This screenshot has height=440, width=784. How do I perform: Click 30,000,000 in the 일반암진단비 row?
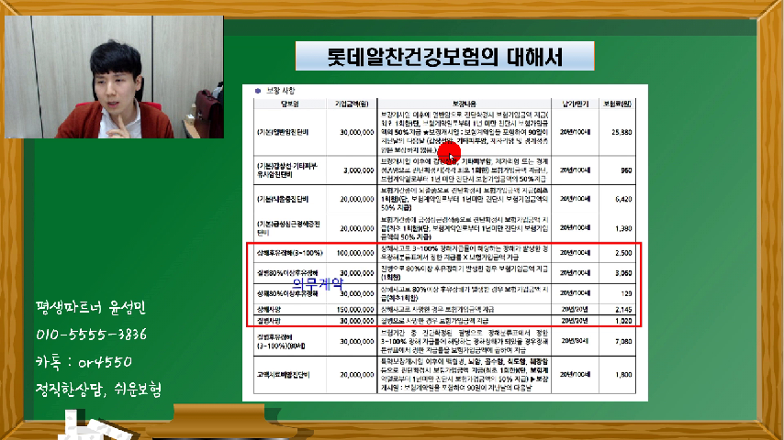tap(357, 132)
